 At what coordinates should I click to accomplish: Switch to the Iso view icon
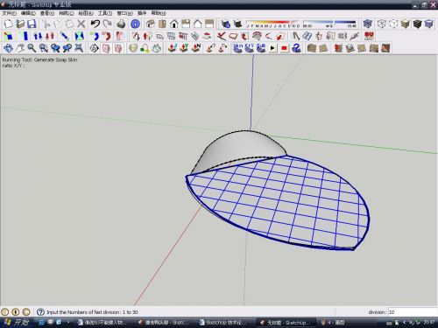click(151, 24)
